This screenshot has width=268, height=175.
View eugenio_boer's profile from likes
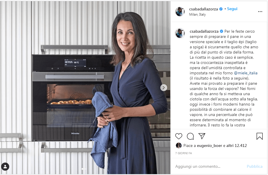[209, 145]
